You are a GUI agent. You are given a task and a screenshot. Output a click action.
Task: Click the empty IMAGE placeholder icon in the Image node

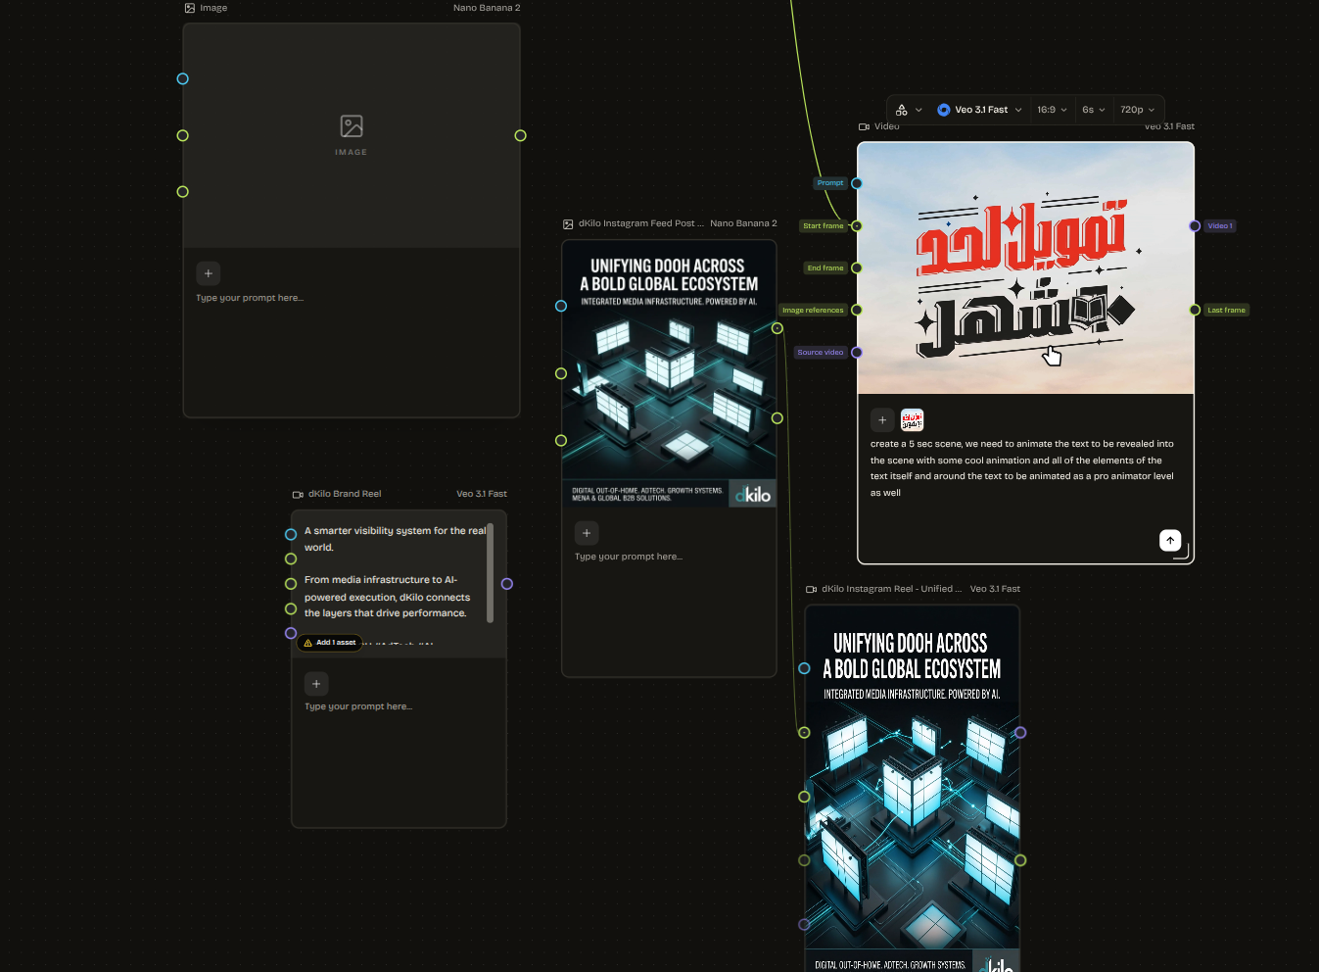click(352, 126)
